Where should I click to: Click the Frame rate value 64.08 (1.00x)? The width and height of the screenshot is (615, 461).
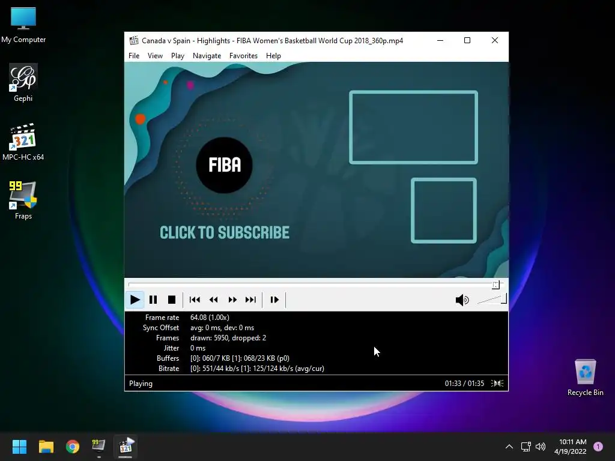[210, 318]
